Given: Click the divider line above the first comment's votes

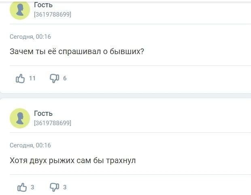Looking at the screenshot, I should point(130,65).
